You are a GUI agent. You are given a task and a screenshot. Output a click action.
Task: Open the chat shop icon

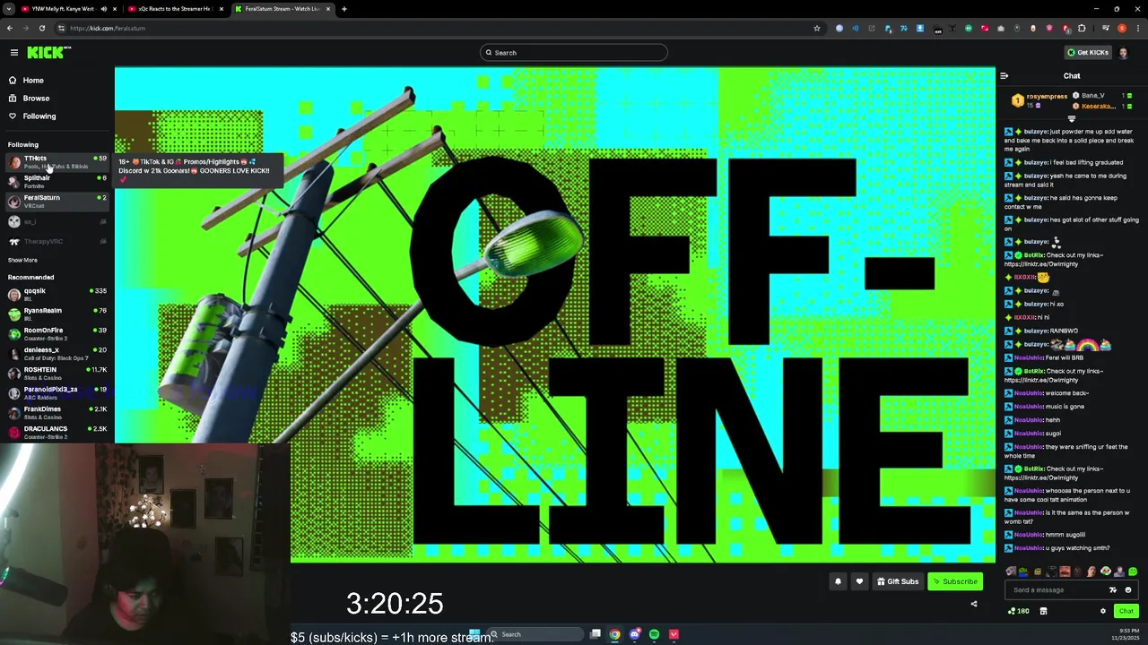(1043, 611)
